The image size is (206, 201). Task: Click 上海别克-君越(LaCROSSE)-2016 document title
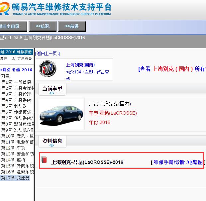click(x=87, y=162)
